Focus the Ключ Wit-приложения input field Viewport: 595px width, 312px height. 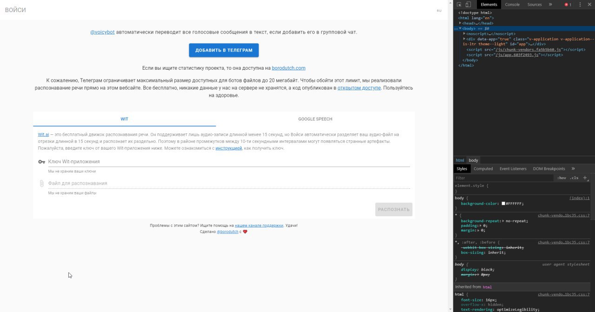tap(229, 161)
